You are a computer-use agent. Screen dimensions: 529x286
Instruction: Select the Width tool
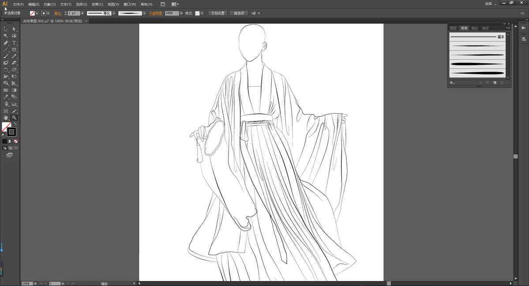pos(6,77)
